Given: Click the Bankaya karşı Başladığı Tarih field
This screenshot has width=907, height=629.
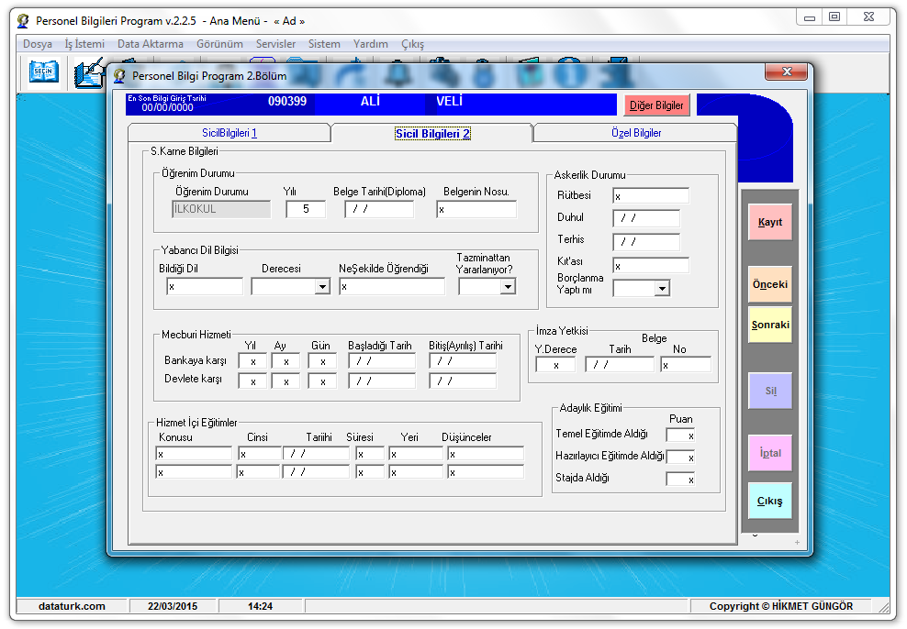Looking at the screenshot, I should pyautogui.click(x=382, y=361).
